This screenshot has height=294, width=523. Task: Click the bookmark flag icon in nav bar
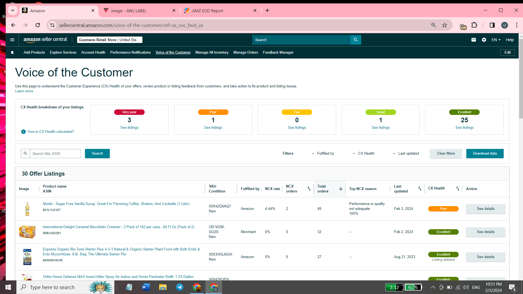12,53
